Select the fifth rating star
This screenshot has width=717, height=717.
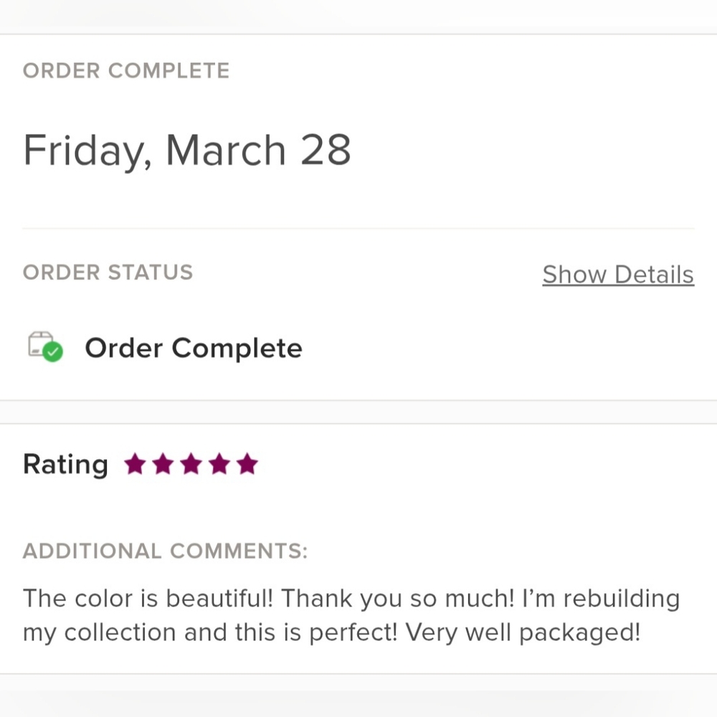click(247, 464)
